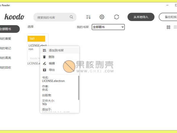Click the search magnifier icon
Screen dimensions: 177x133
pos(71,17)
